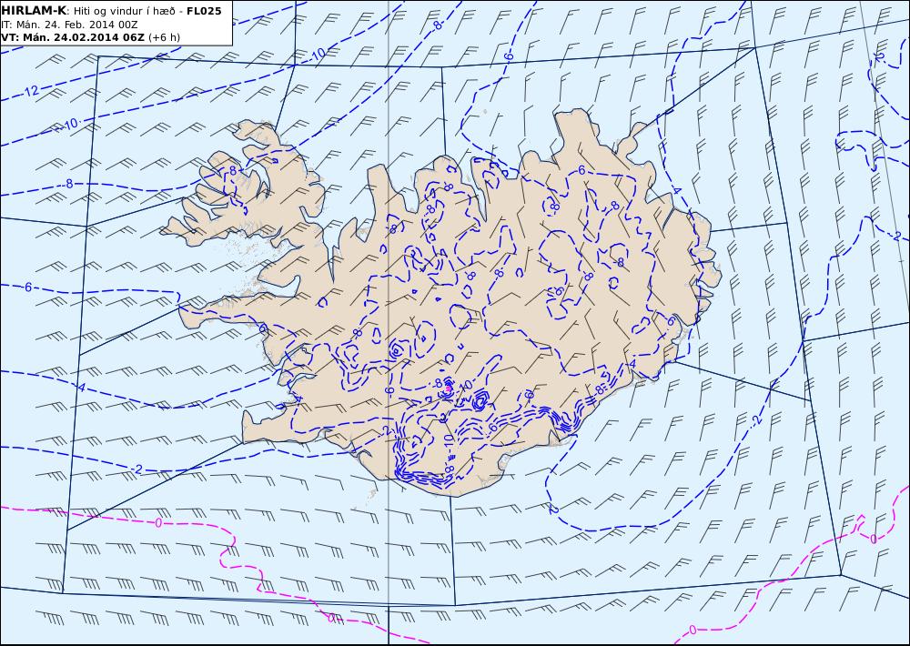Select the "IT: Mán. 24. Feb. 2014 00Z" line
The image size is (910, 646).
(x=69, y=25)
